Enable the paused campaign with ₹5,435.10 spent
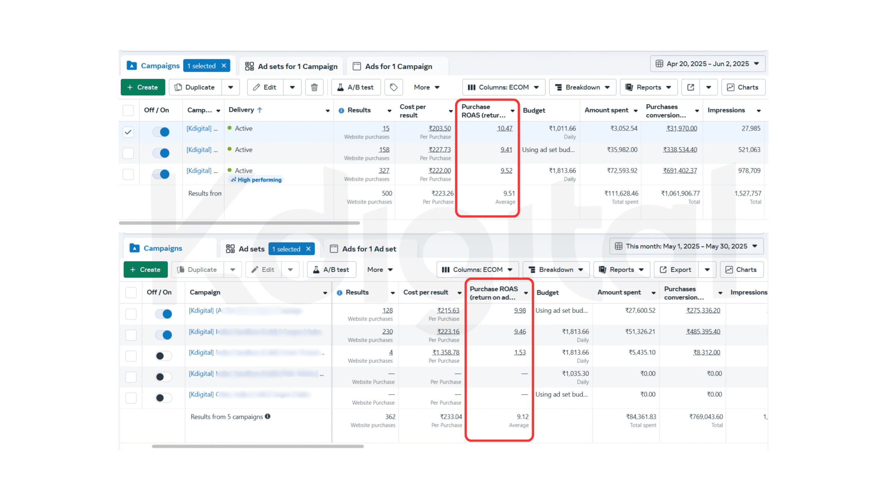The image size is (887, 499). pyautogui.click(x=163, y=356)
